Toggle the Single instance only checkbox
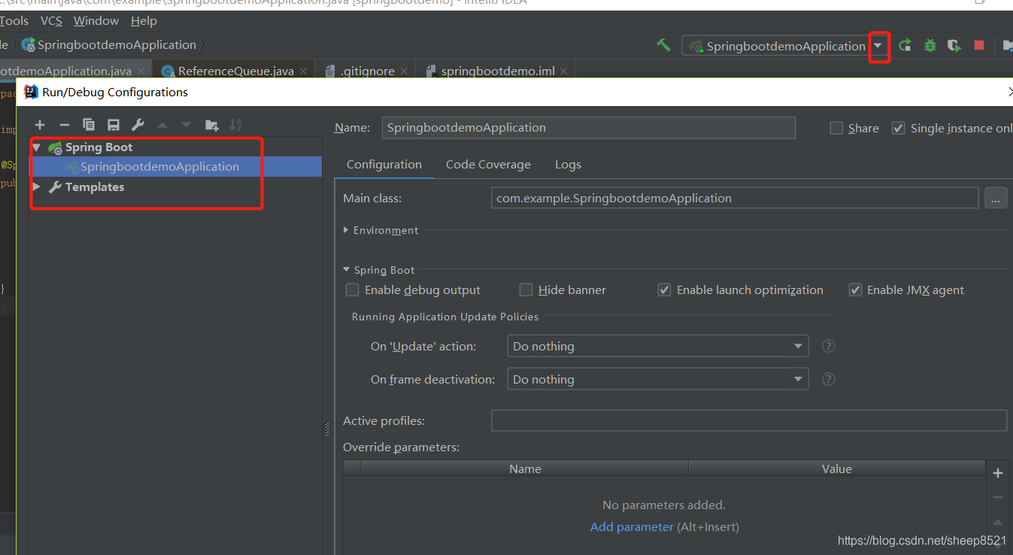 (x=898, y=128)
